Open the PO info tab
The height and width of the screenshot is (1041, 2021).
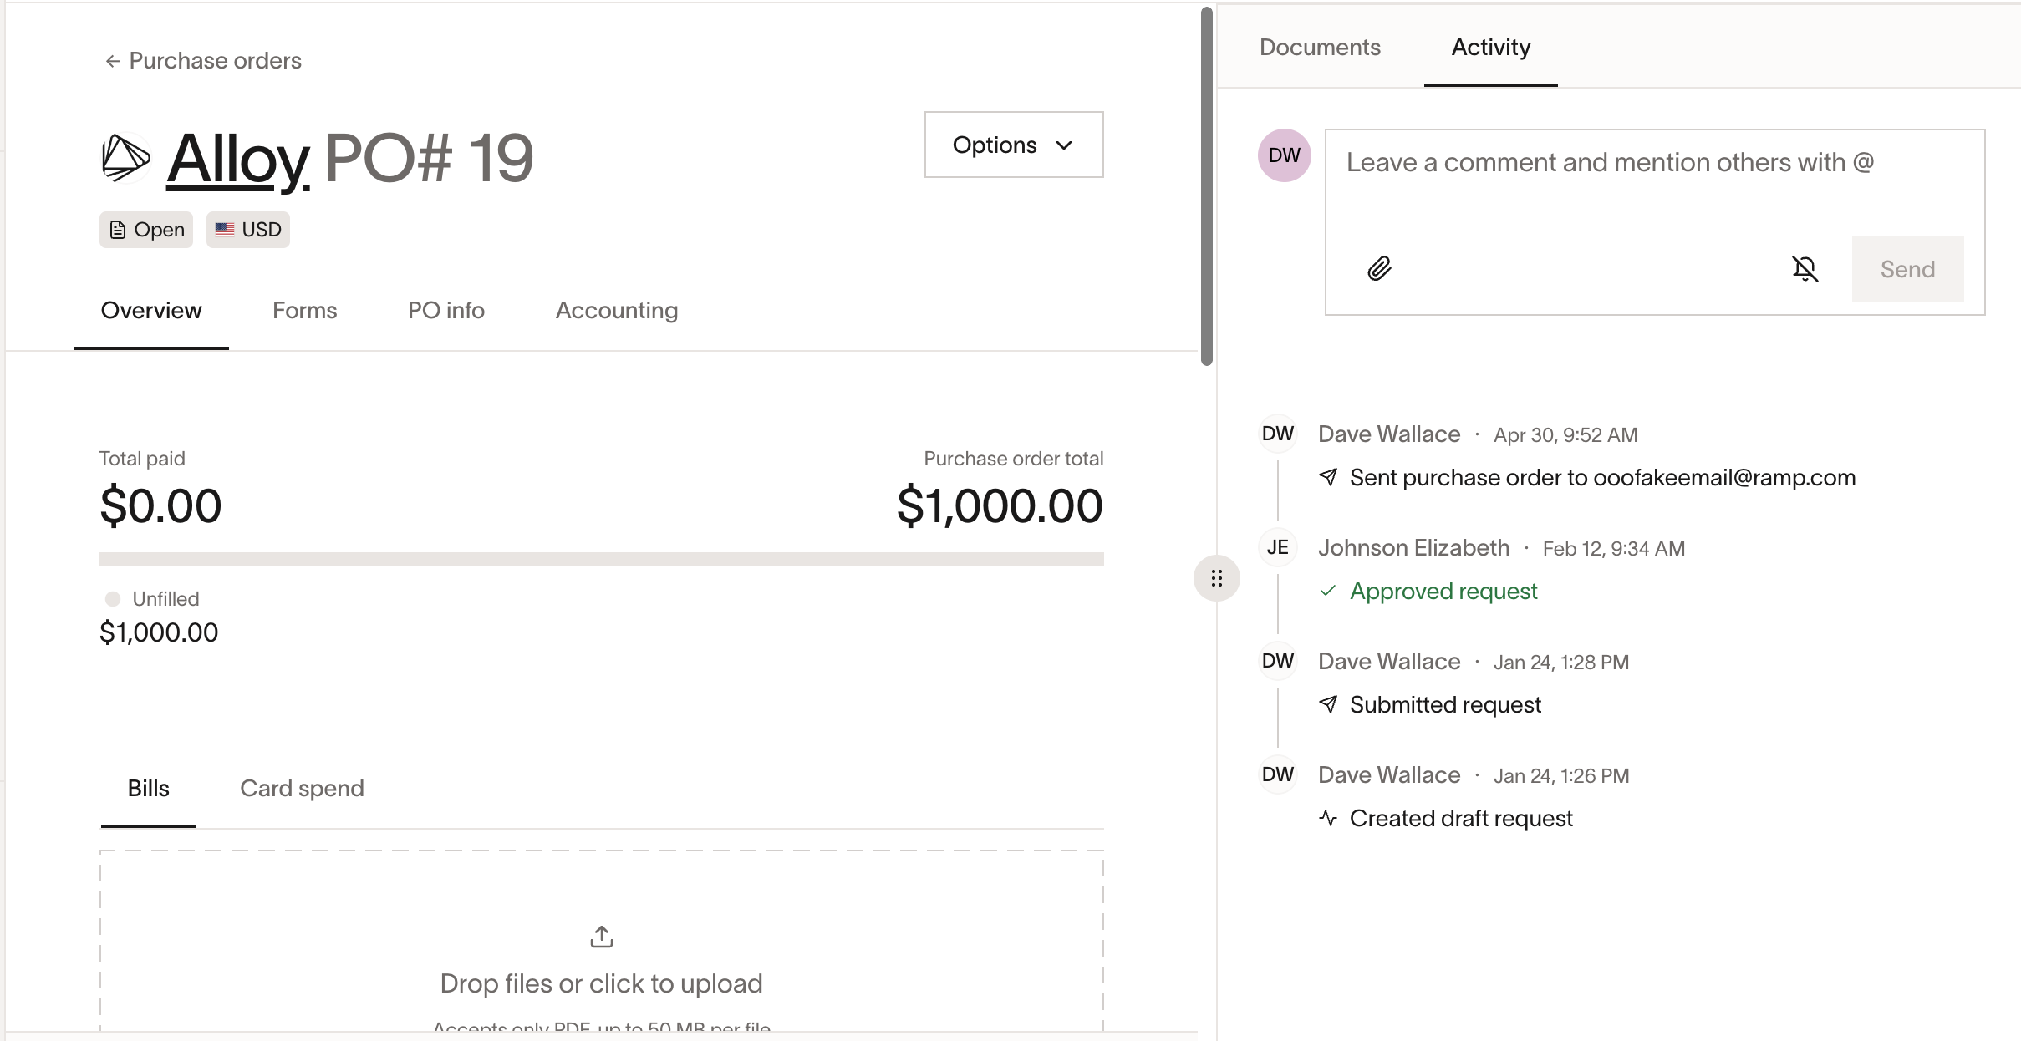tap(446, 311)
